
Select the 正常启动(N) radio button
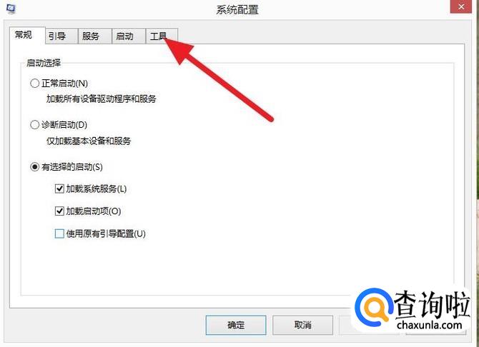point(34,83)
